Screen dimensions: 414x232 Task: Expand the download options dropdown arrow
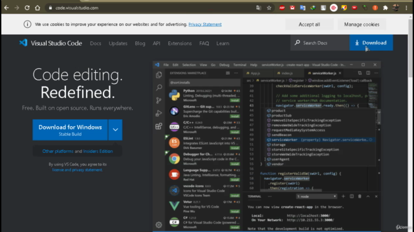click(x=115, y=130)
